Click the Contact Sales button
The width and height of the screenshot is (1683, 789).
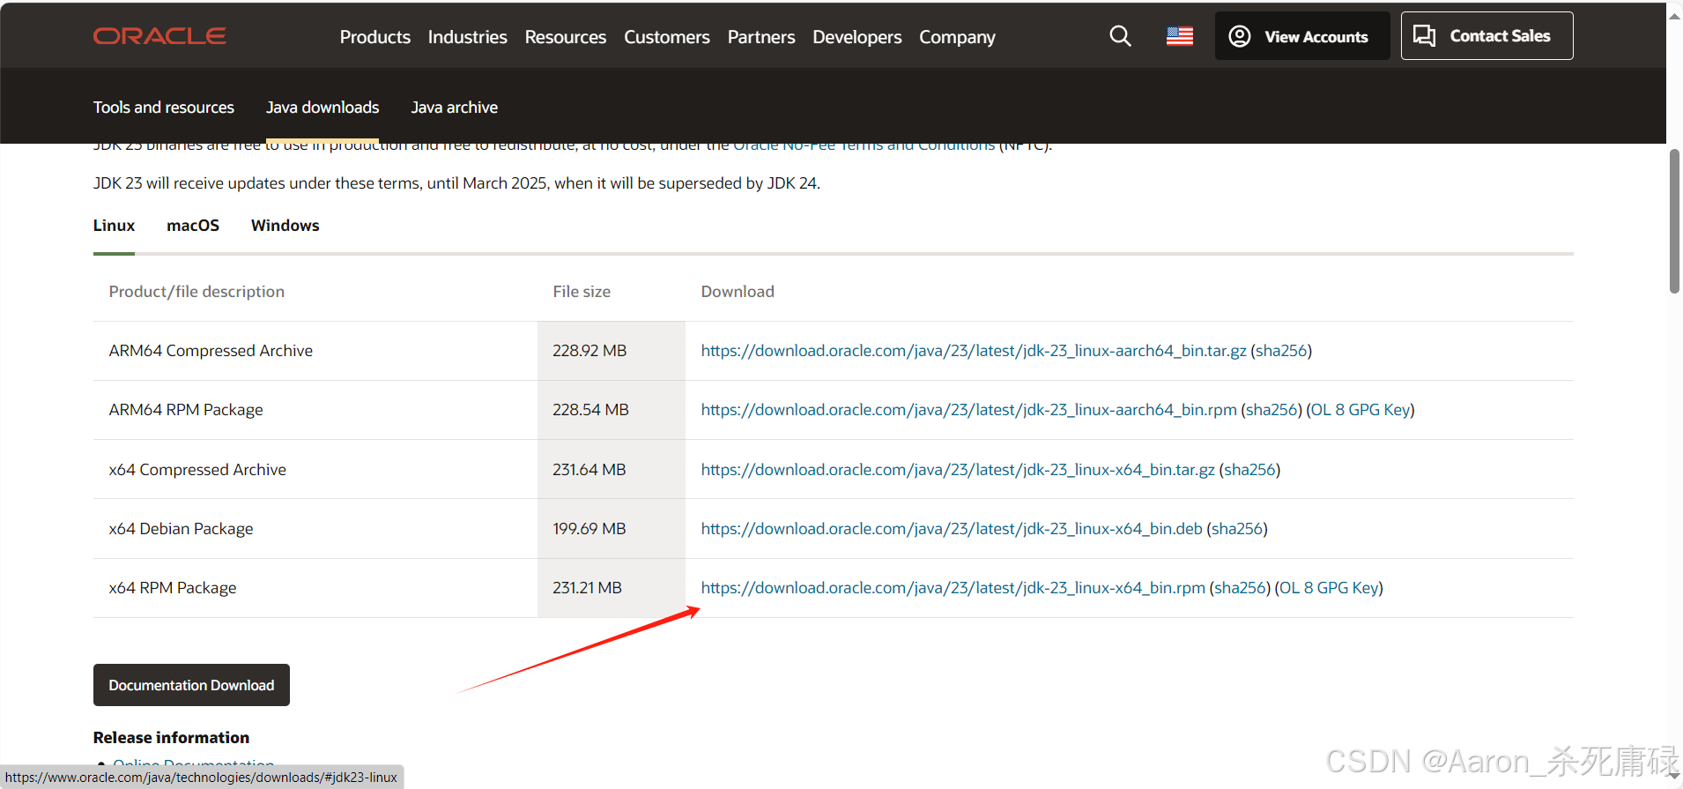point(1487,36)
